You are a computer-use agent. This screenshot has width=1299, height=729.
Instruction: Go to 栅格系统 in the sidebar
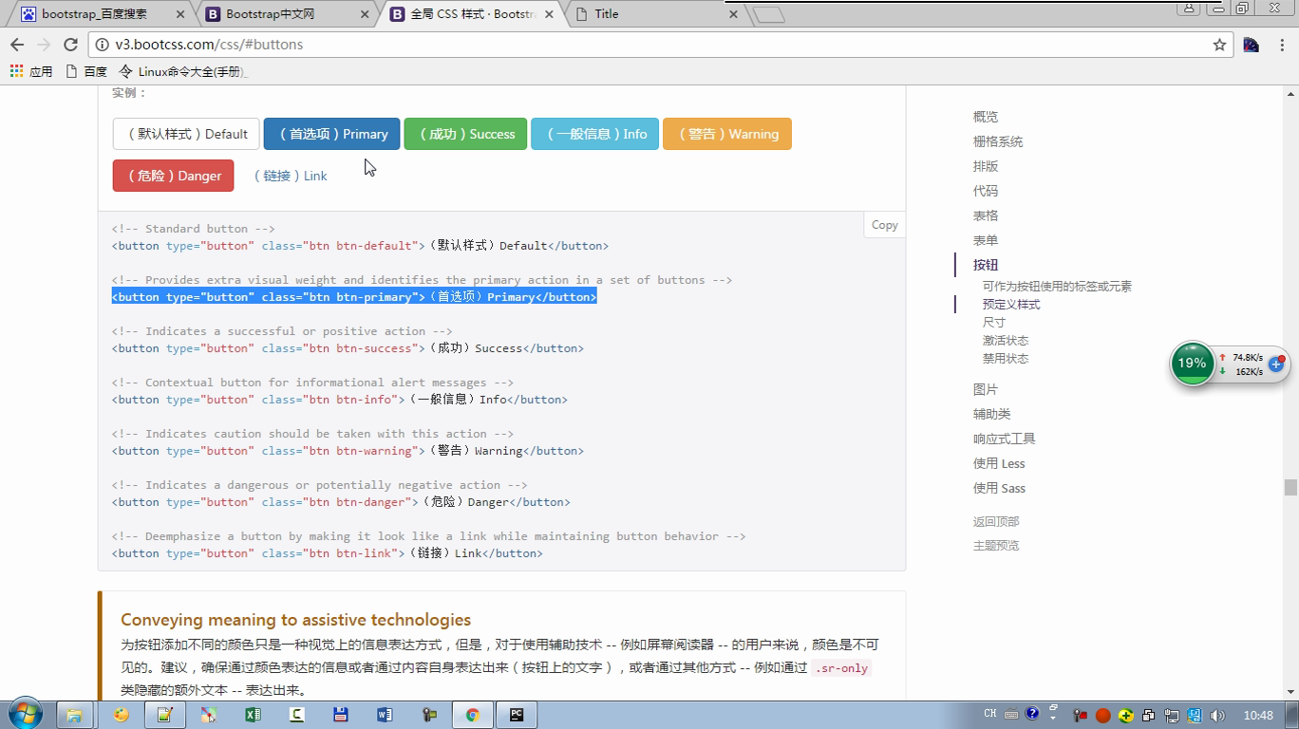(997, 141)
